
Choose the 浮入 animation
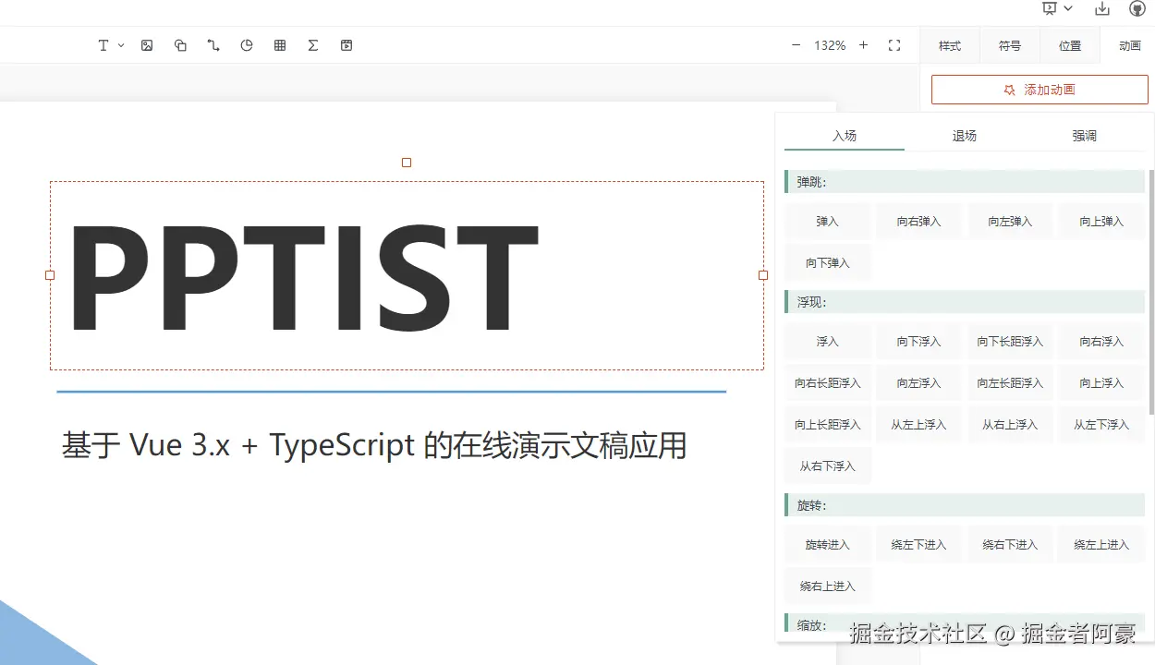pyautogui.click(x=827, y=342)
